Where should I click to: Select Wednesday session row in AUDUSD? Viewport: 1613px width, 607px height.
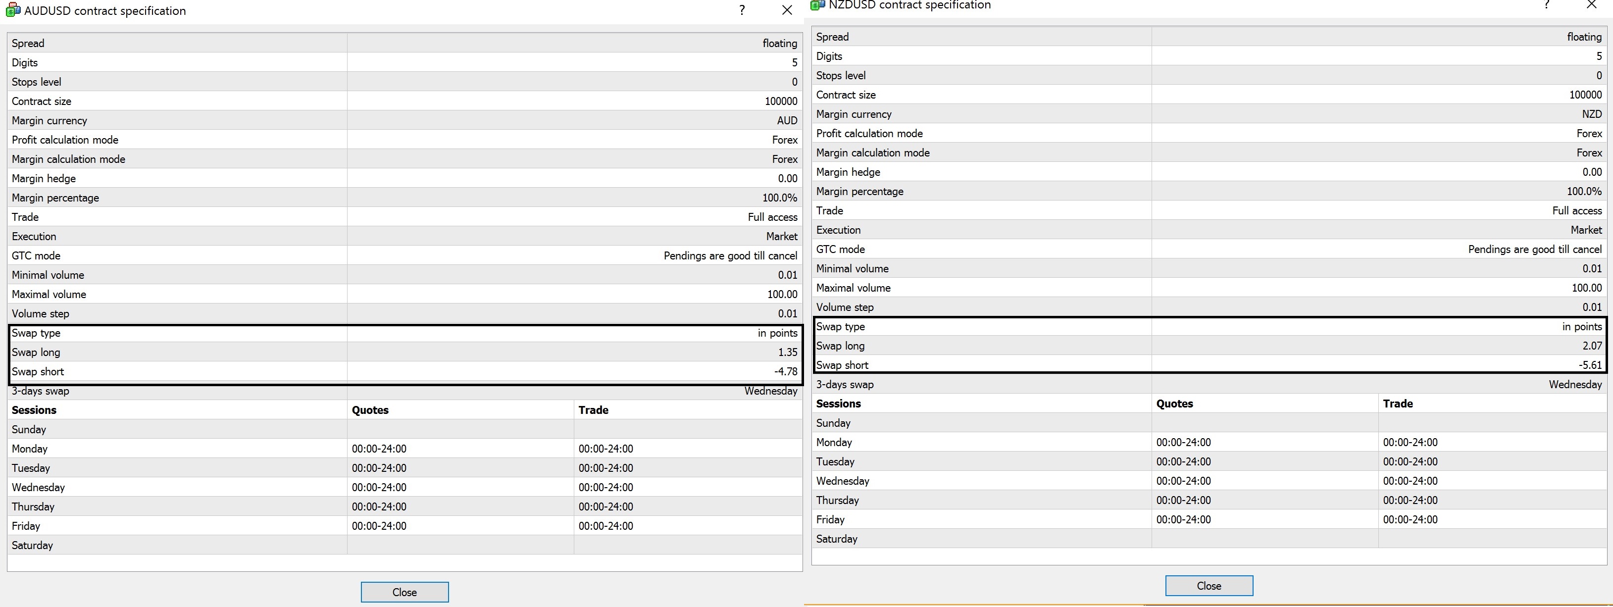point(38,487)
